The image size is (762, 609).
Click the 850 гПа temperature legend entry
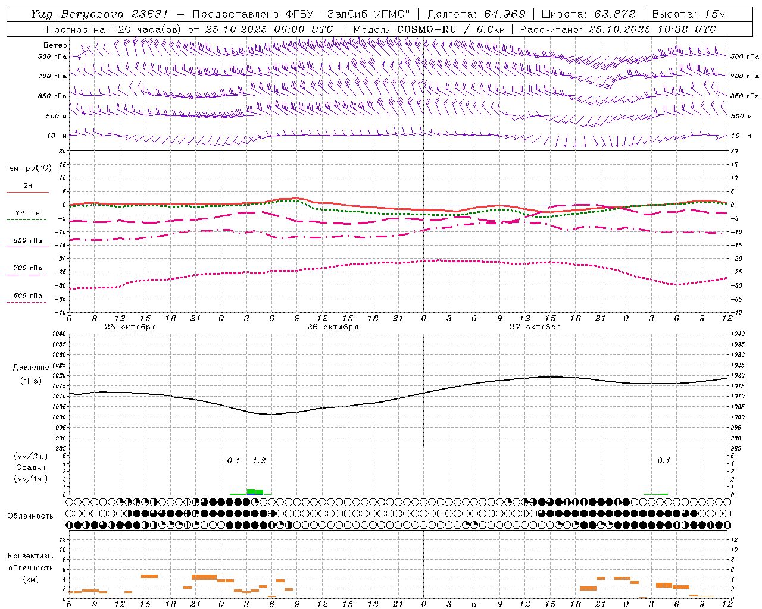click(27, 241)
